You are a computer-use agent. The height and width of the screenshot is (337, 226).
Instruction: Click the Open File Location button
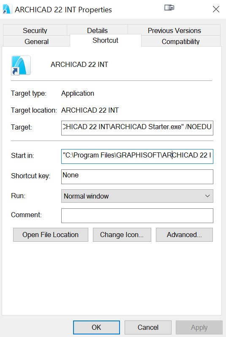[51, 235]
